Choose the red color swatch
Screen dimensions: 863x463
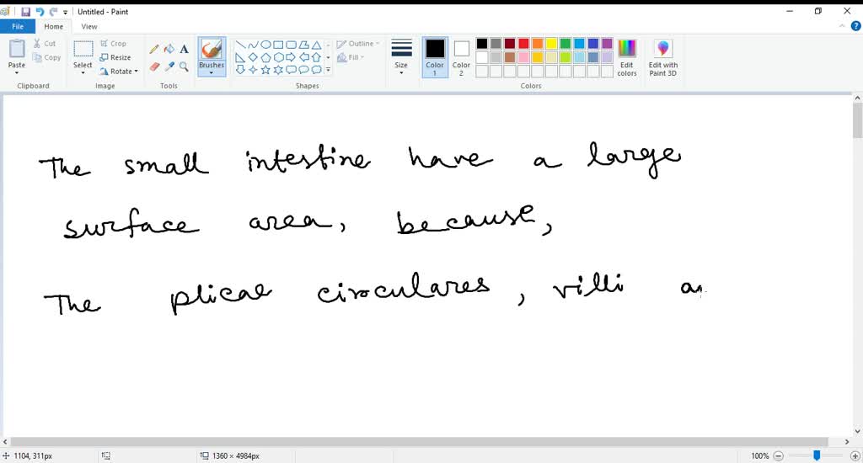(x=523, y=44)
